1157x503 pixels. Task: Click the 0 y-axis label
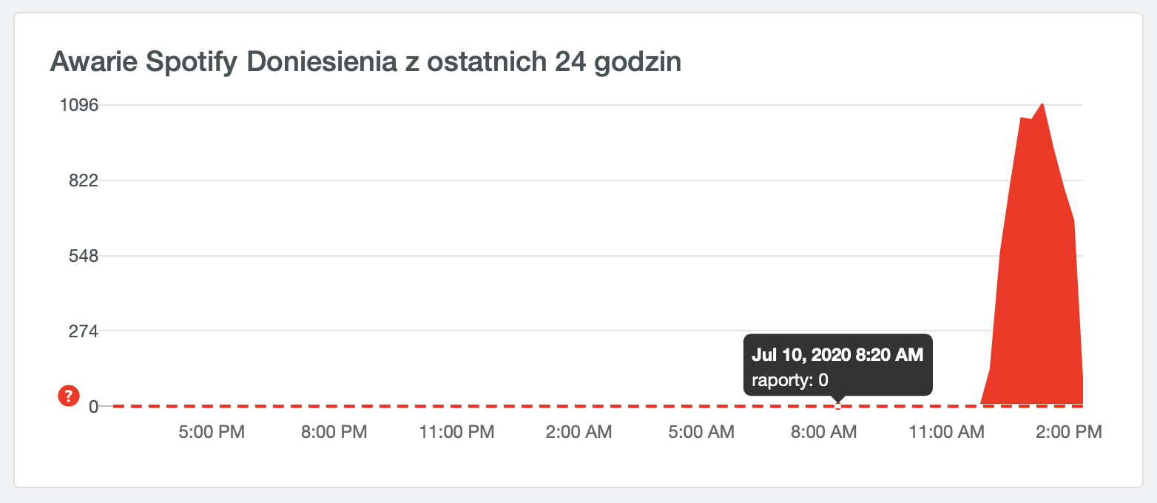(x=94, y=406)
